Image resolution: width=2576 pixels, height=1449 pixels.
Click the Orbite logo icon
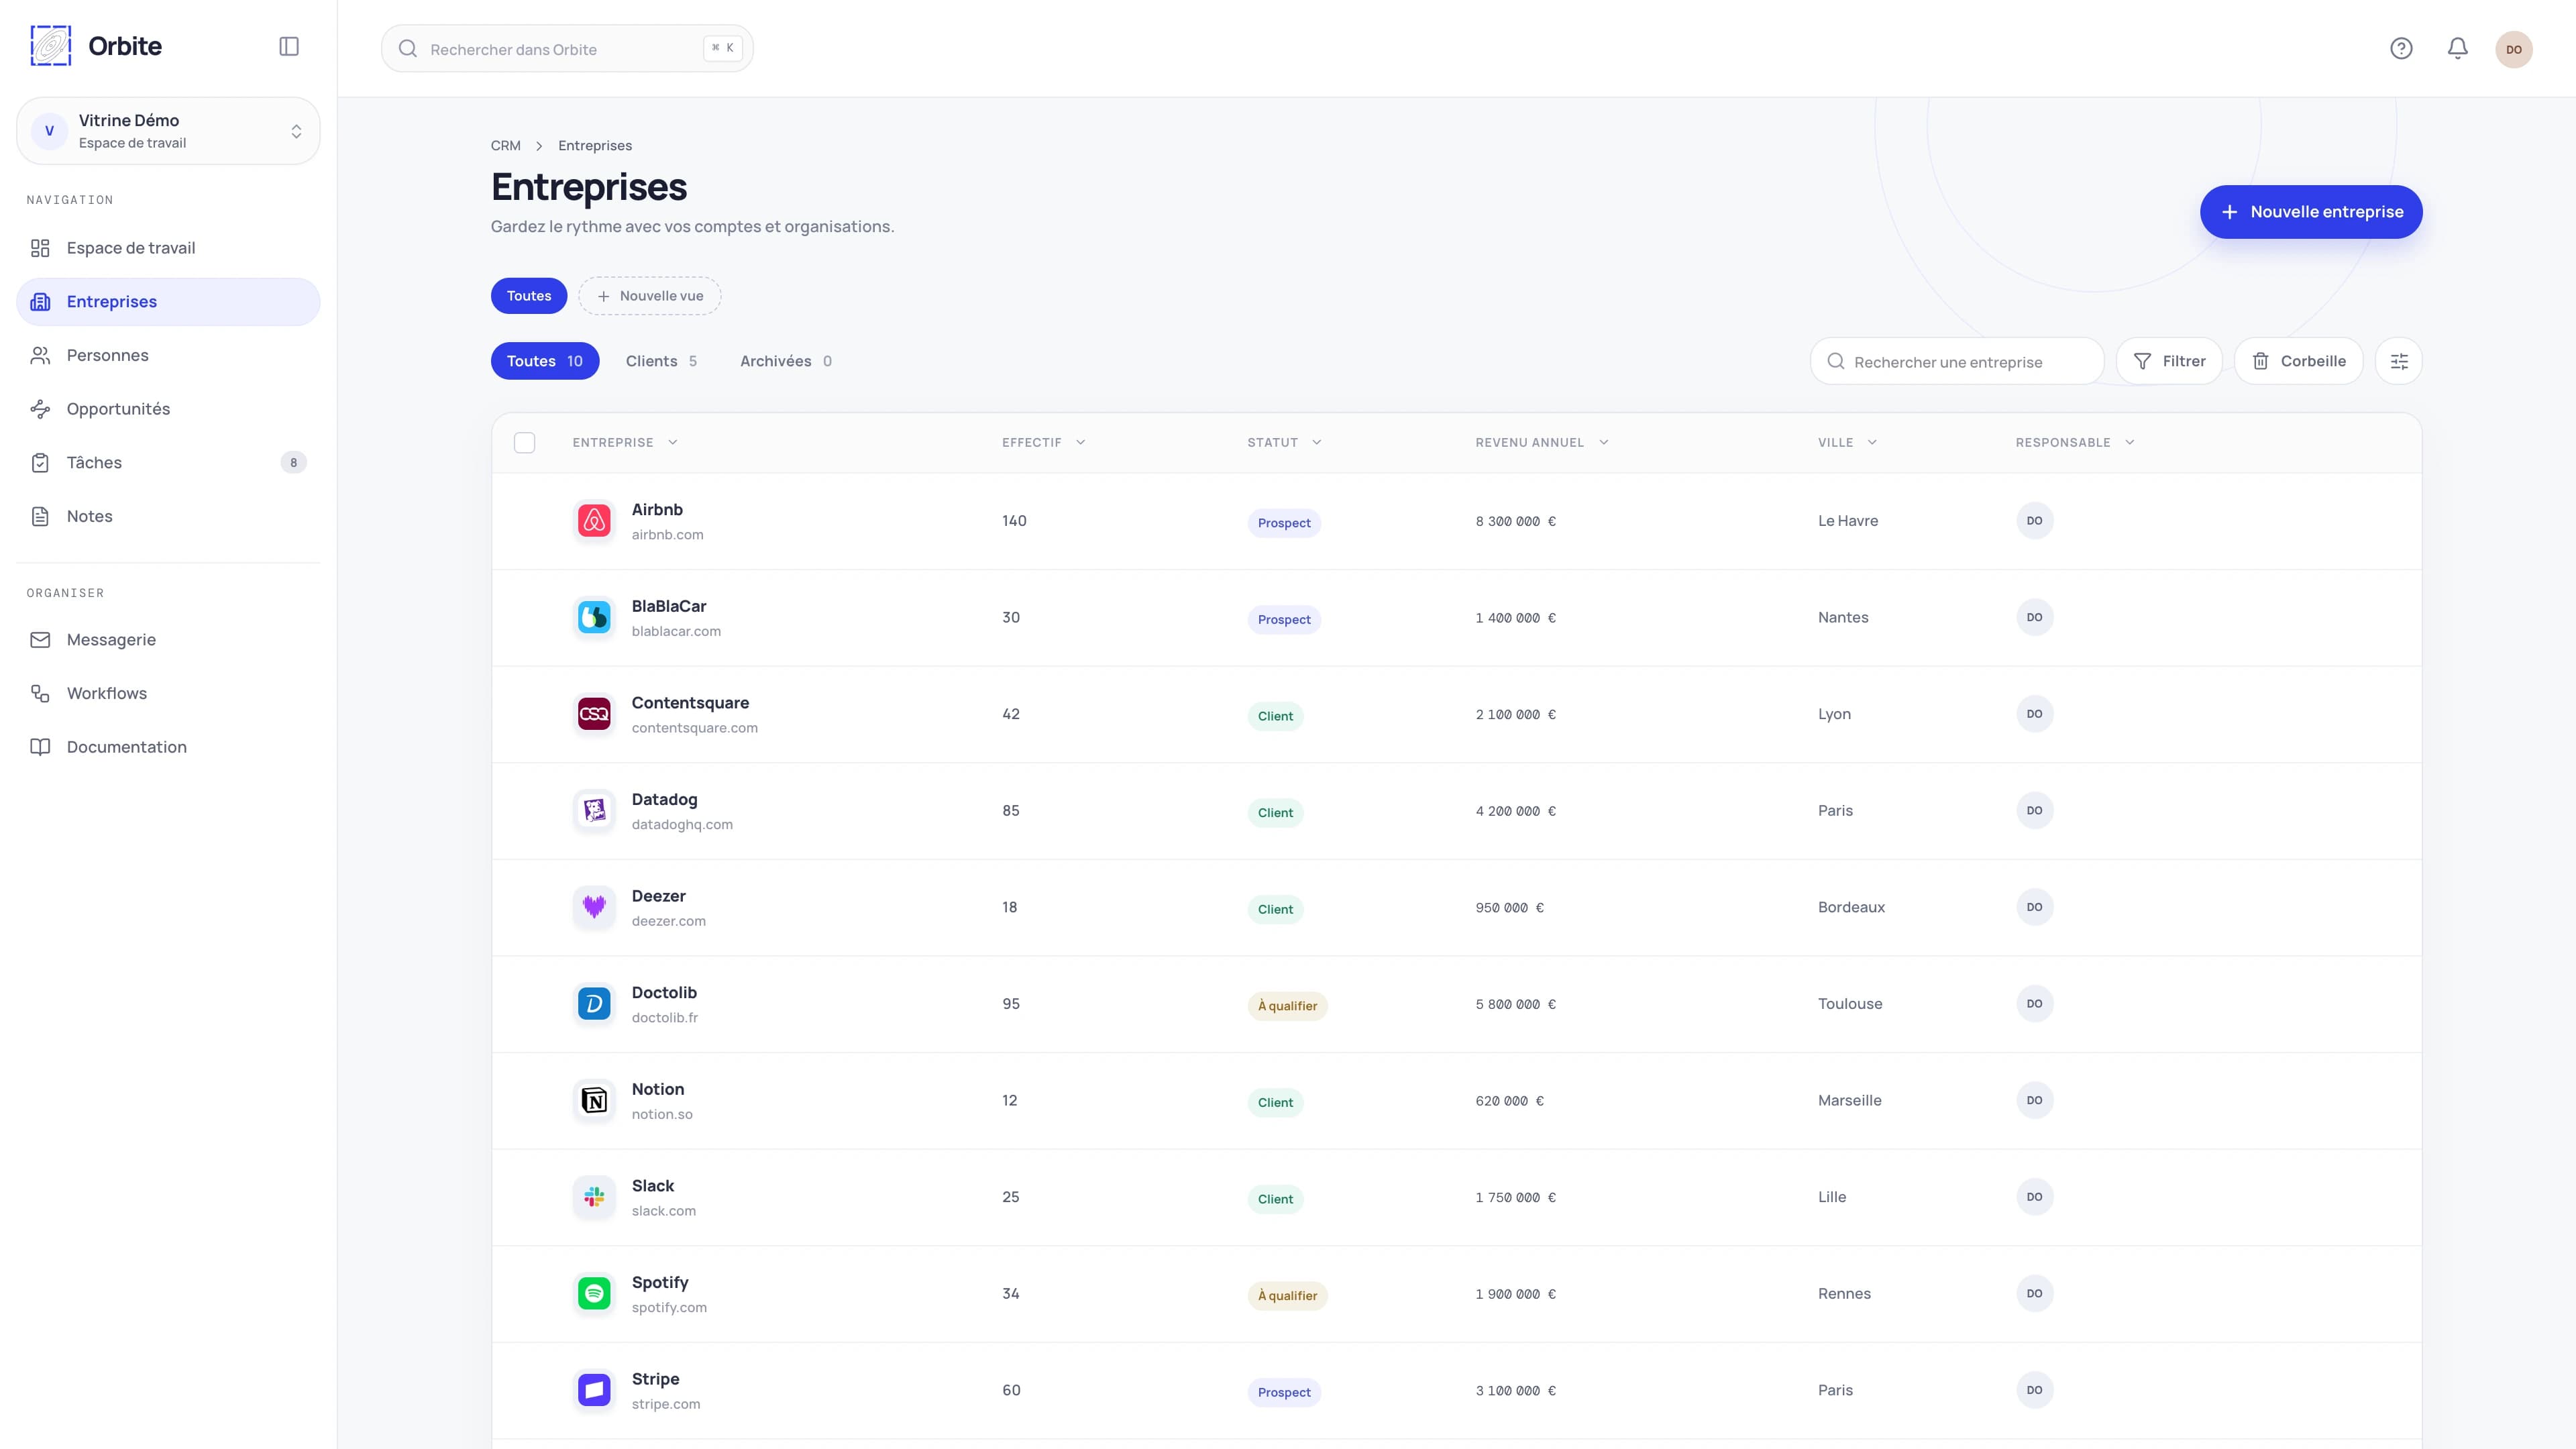coord(51,46)
